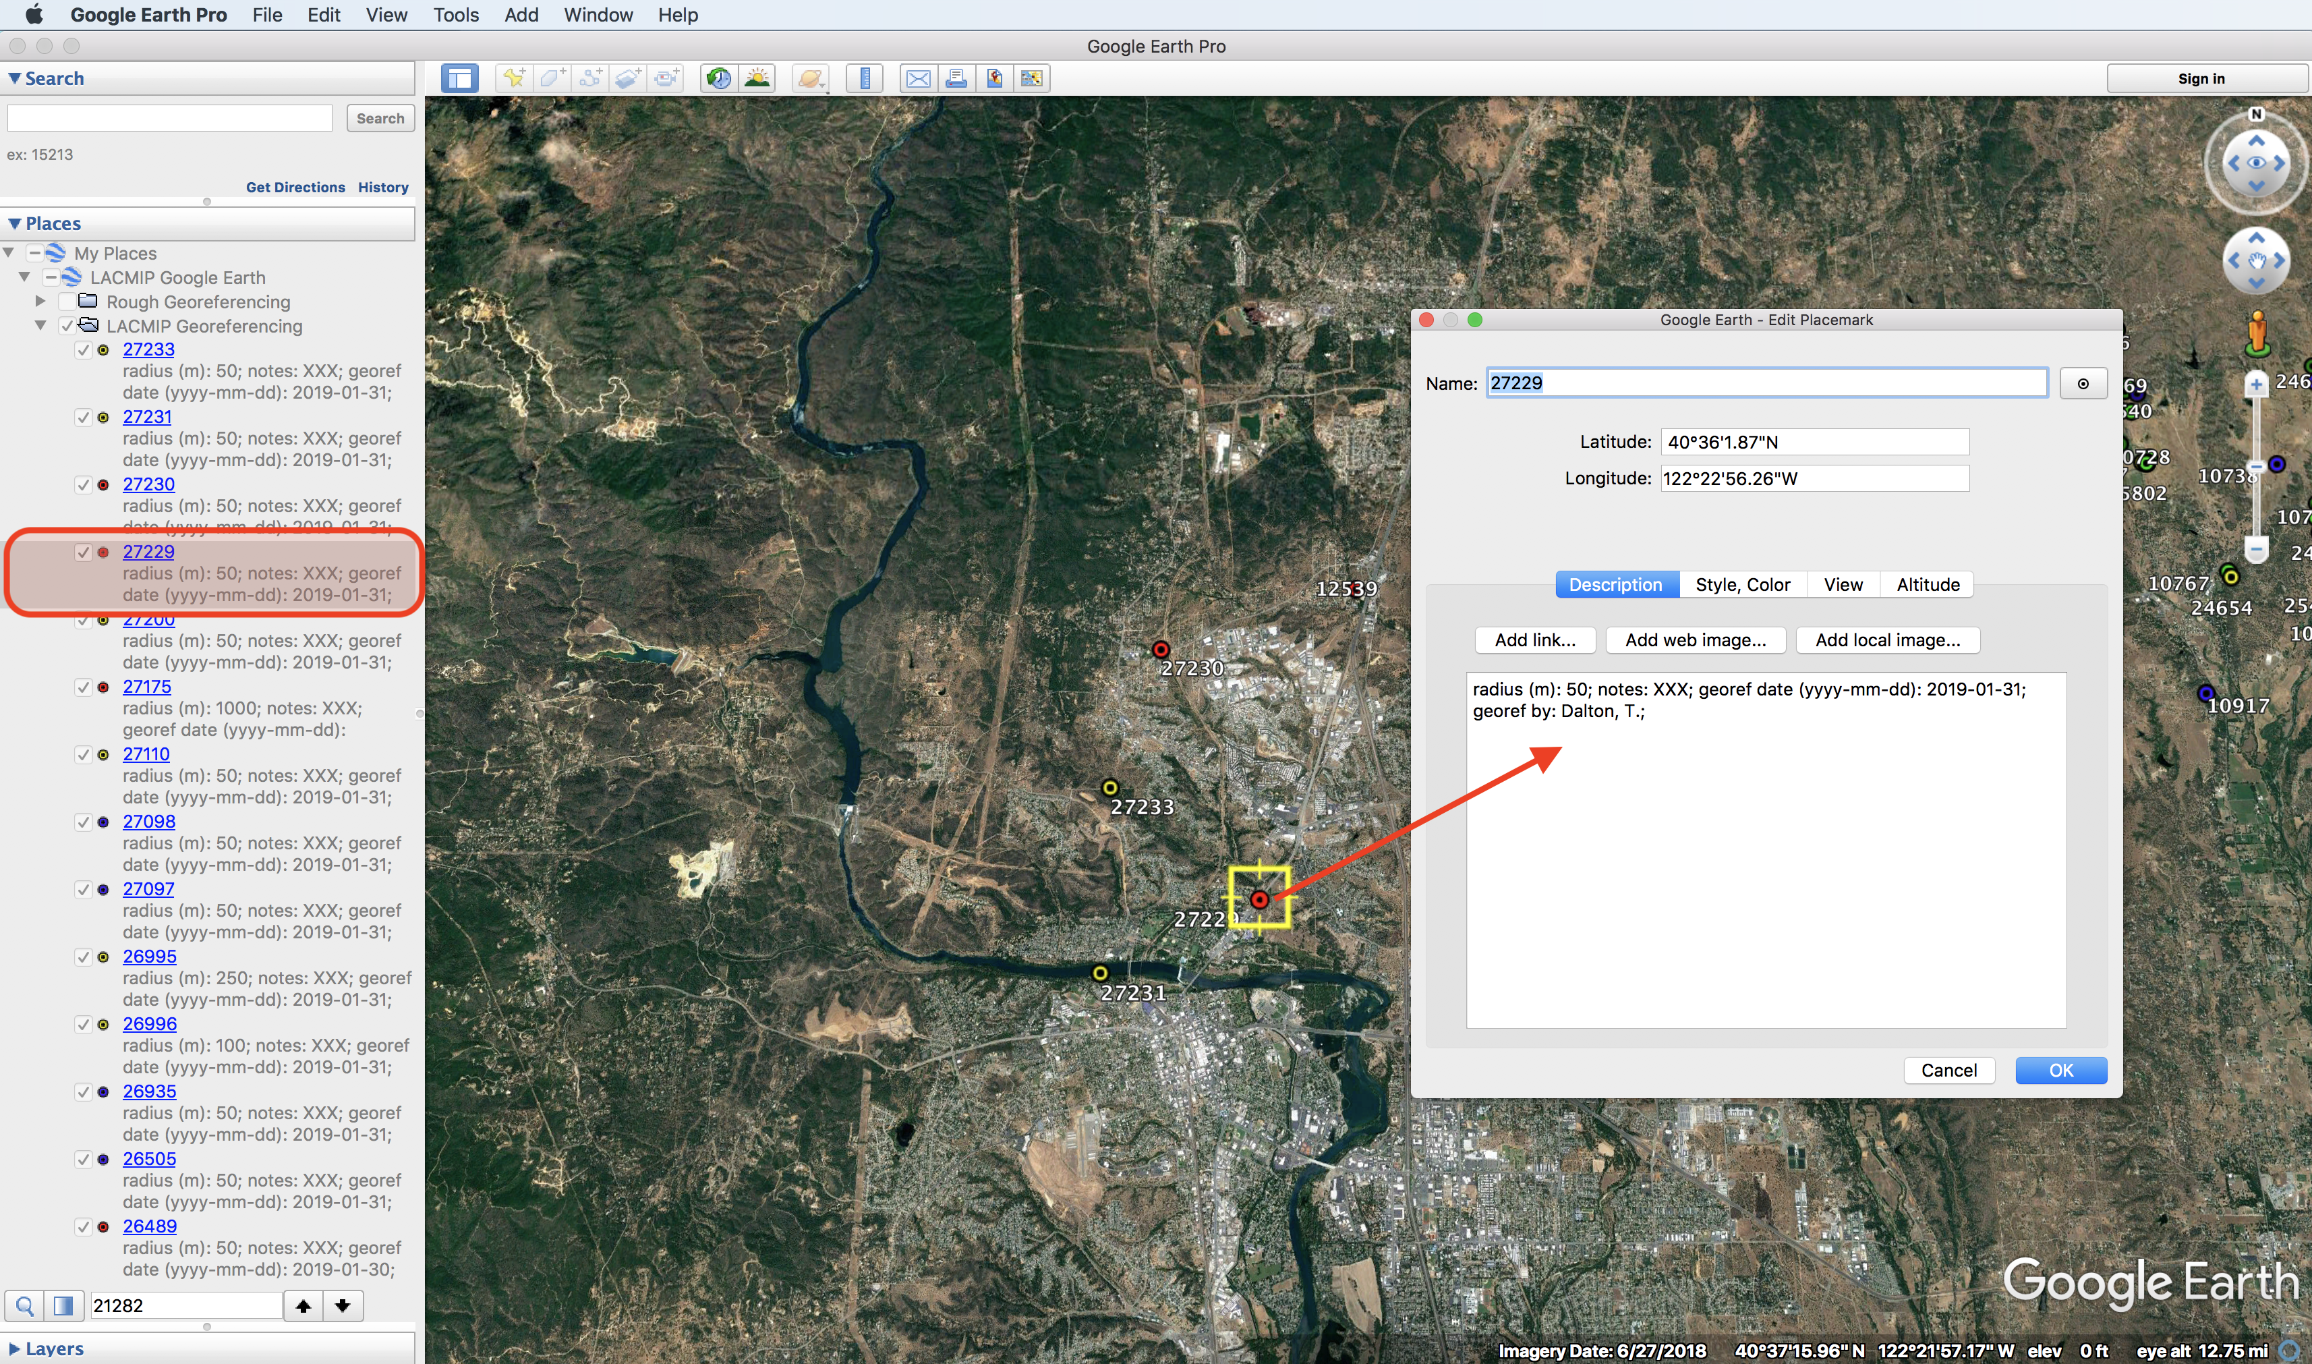Click the Show Ruler icon in toolbar
Screen dimensions: 2312x1364
tap(861, 78)
